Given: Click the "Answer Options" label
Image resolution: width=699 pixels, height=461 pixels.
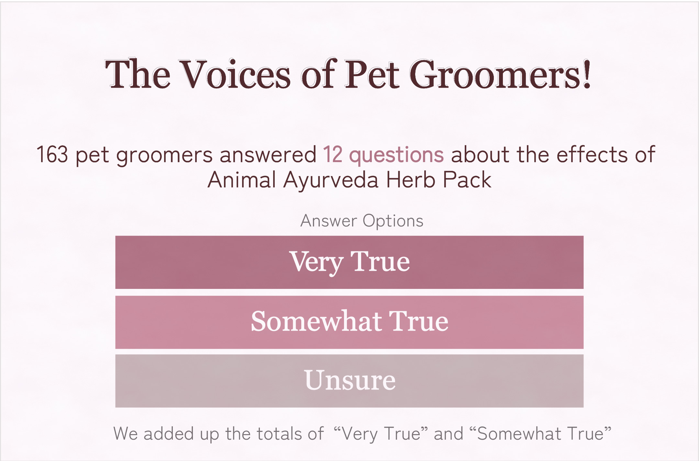Looking at the screenshot, I should (x=362, y=221).
